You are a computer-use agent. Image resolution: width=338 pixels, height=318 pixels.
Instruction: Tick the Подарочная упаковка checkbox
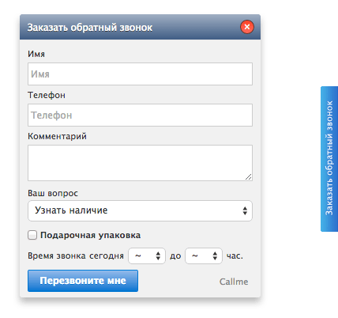tap(32, 235)
